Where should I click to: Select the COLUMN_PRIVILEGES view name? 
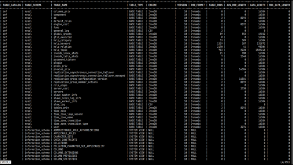65,156
